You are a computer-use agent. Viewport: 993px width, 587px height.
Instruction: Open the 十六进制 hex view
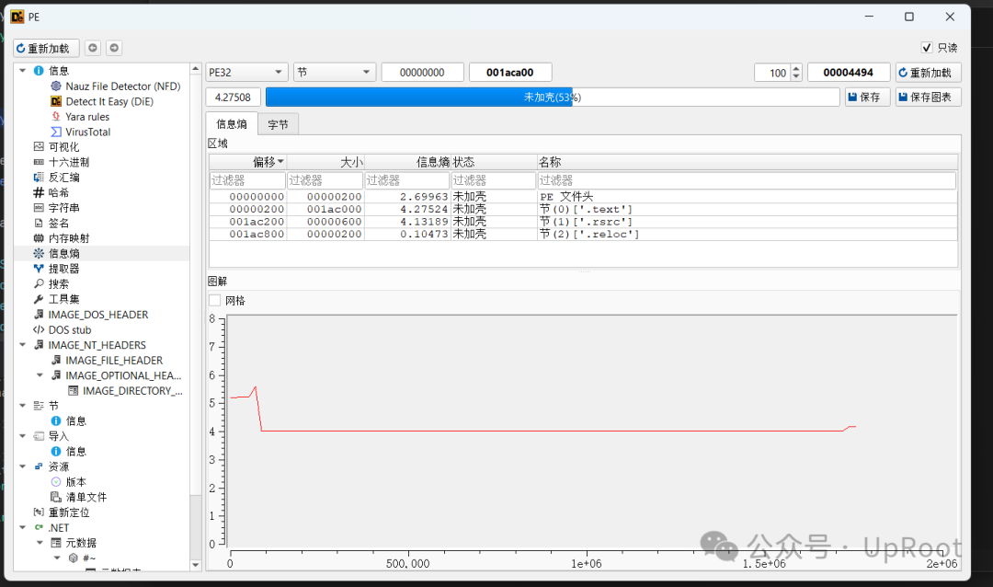[x=68, y=162]
